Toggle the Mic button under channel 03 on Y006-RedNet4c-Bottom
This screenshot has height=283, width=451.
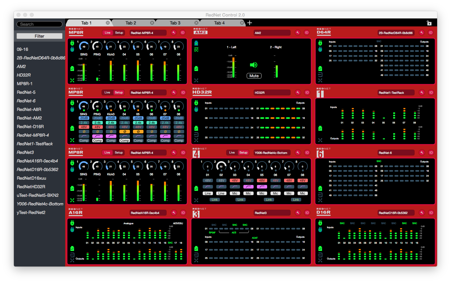(x=235, y=193)
